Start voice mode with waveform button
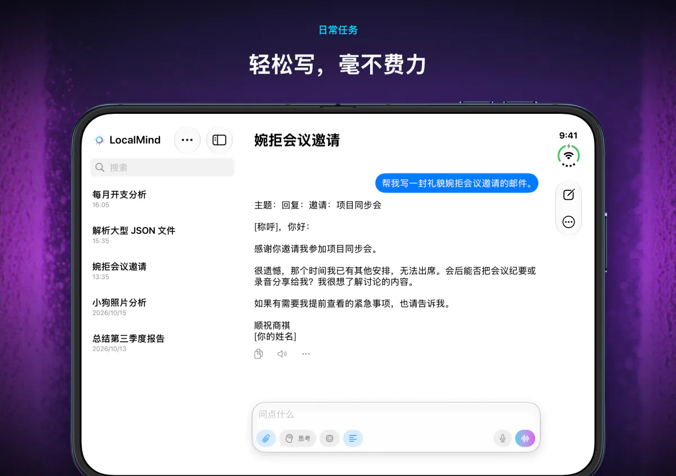 click(525, 438)
